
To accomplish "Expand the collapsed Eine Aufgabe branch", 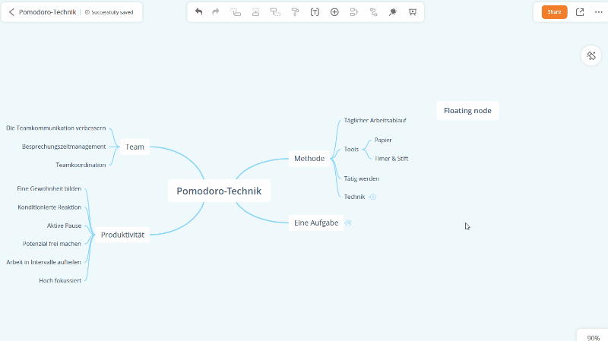I will click(348, 223).
